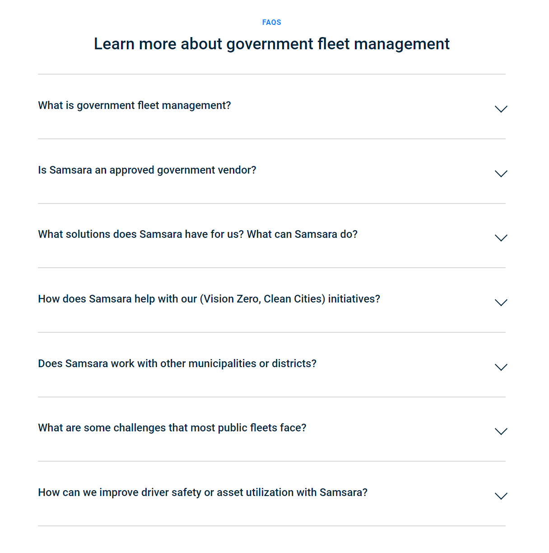The height and width of the screenshot is (553, 549).
Task: Open 'Is Samsara an approved government vendor?' text
Action: point(147,170)
